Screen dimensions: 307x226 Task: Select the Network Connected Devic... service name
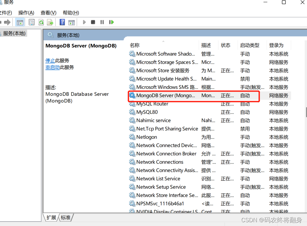pyautogui.click(x=167, y=145)
